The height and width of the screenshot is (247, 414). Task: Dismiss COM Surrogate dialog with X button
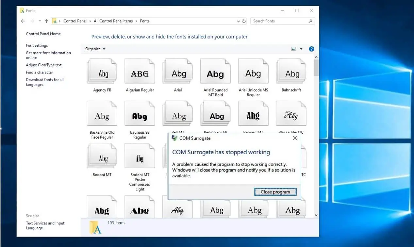(295, 138)
